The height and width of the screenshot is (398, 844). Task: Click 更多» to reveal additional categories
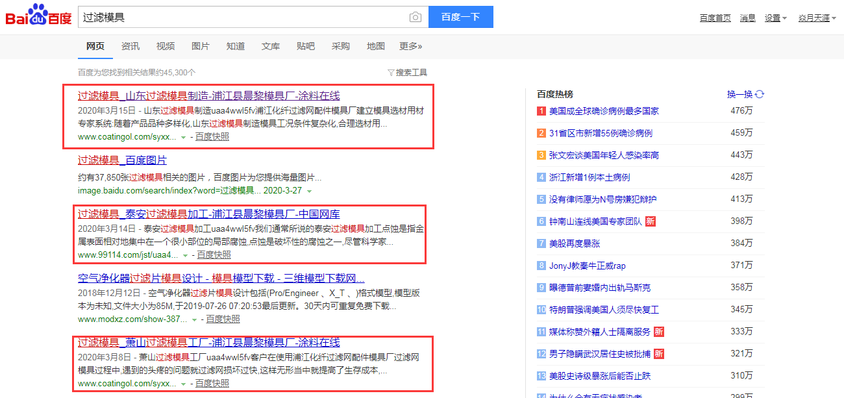tap(410, 46)
